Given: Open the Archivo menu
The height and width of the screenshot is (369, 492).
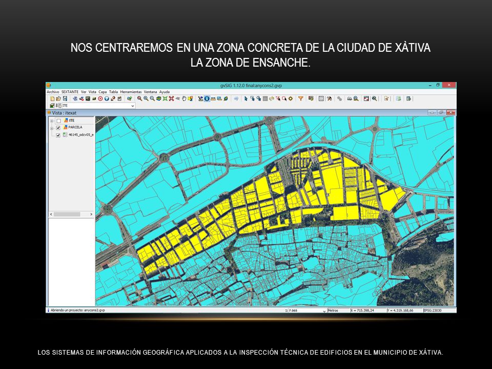Looking at the screenshot, I should pos(53,92).
